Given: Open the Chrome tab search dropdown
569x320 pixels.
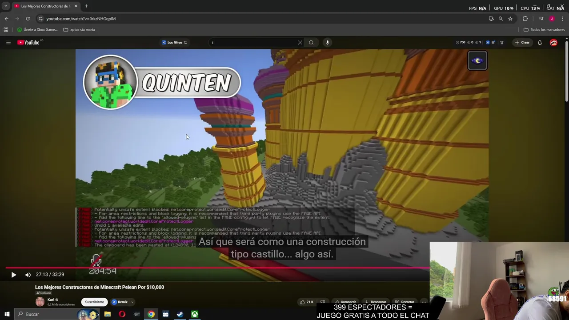Looking at the screenshot, I should point(6,6).
